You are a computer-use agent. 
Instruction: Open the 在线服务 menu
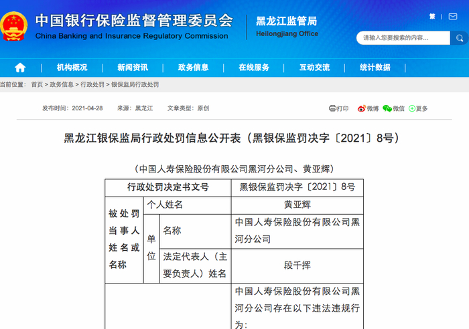pyautogui.click(x=254, y=68)
